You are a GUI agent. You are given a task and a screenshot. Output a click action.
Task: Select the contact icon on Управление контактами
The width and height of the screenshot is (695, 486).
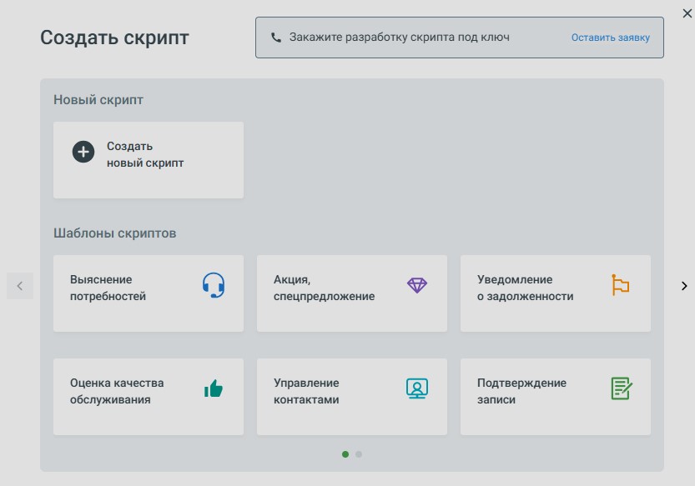(x=415, y=388)
